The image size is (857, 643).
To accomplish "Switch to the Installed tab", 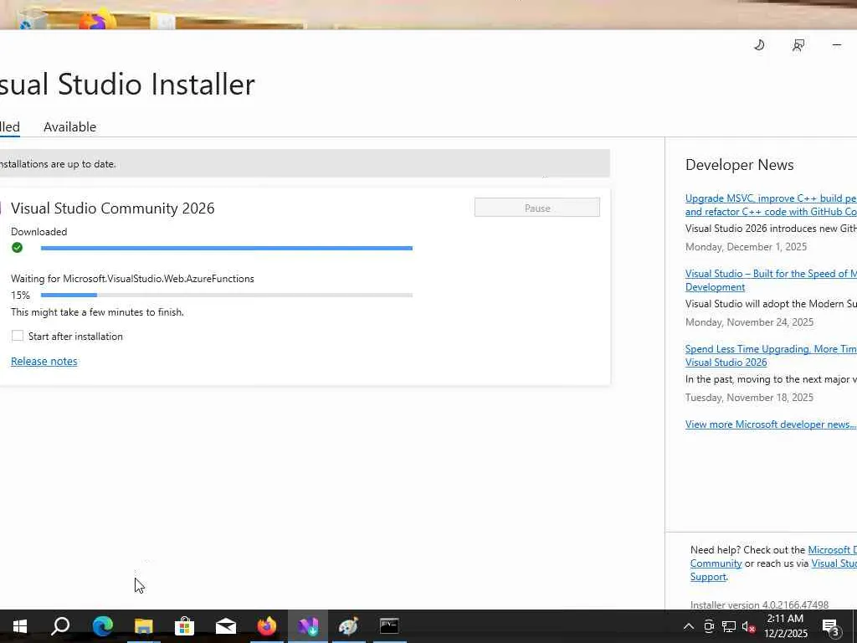I will 10,127.
